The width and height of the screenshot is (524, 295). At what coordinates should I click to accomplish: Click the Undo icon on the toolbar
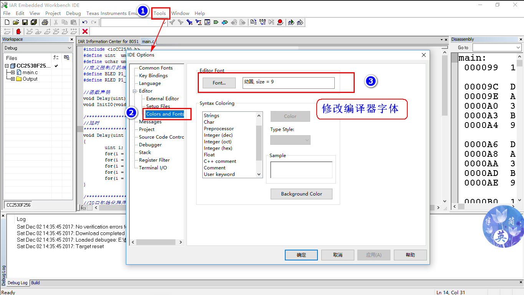tap(84, 22)
